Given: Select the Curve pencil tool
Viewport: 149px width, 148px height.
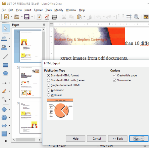Looking at the screenshot, I should click(4, 91).
